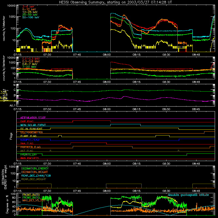Click counts/s/detector axis title of MeV panel
Screen dimensions: 218x218
[x=4, y=68]
